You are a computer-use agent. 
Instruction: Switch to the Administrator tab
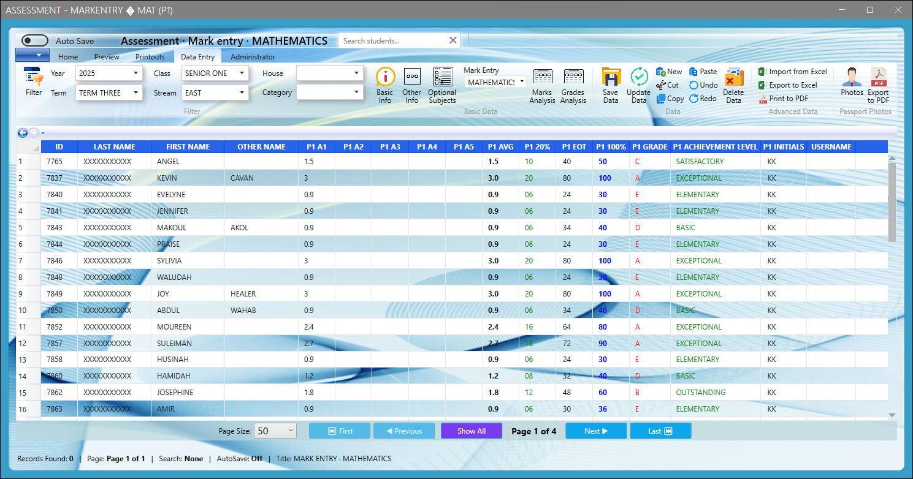pyautogui.click(x=253, y=57)
